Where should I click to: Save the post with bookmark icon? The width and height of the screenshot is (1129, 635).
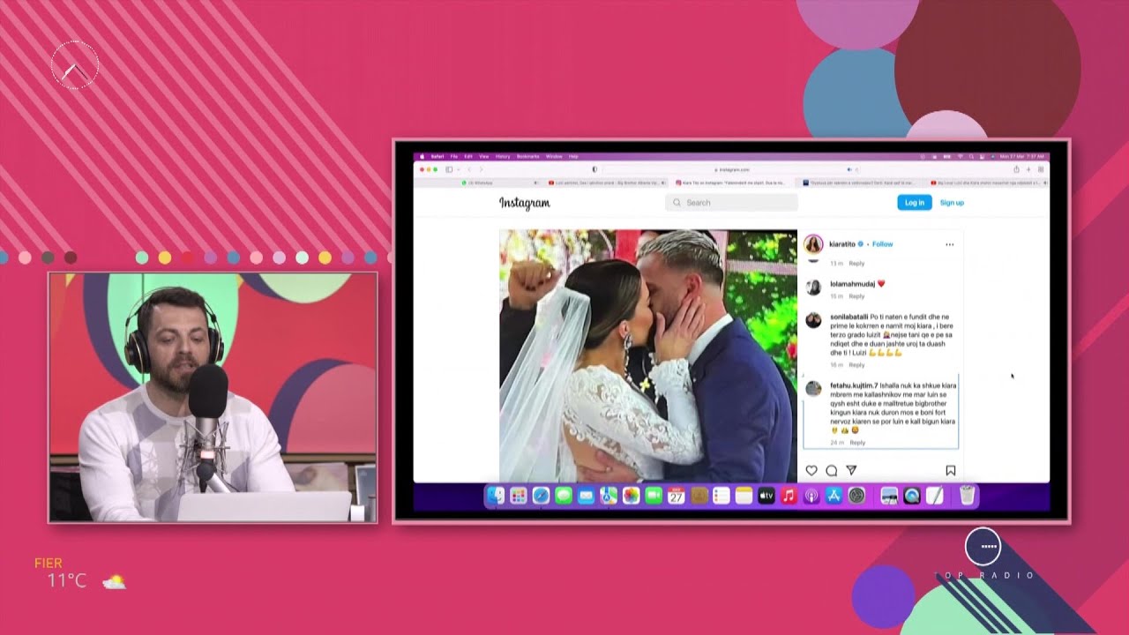pos(951,471)
